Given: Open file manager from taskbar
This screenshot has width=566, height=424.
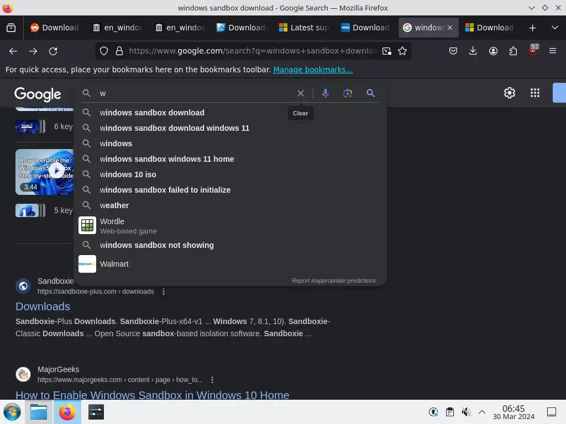Looking at the screenshot, I should (x=39, y=412).
